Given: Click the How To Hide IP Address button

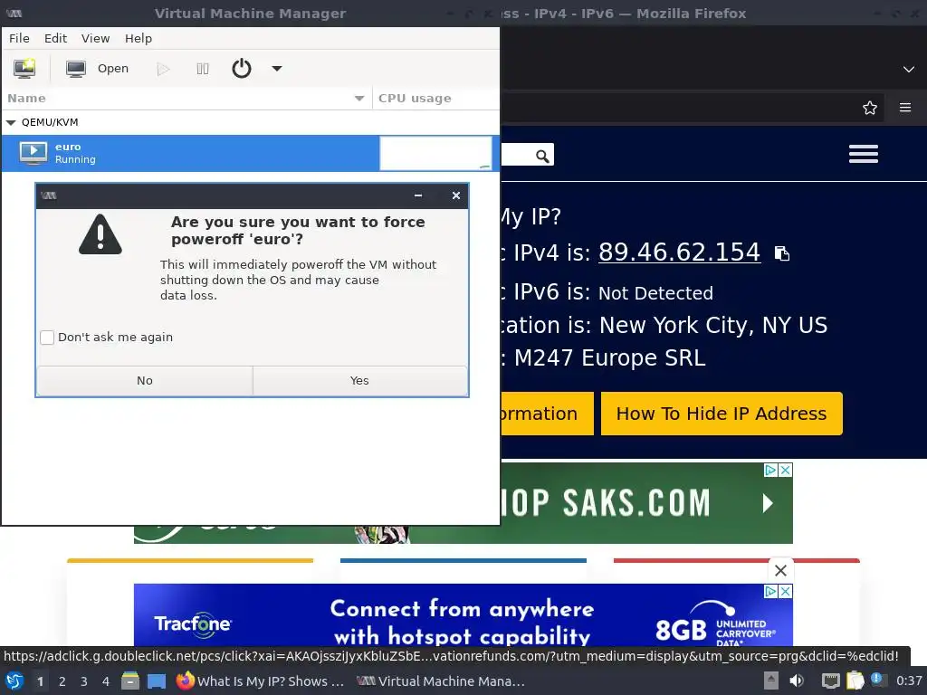Looking at the screenshot, I should pyautogui.click(x=722, y=414).
